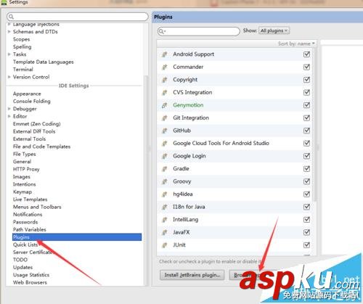Viewport: 363px width, 304px height.
Task: Click the JUnit plugin icon
Action: click(x=165, y=245)
